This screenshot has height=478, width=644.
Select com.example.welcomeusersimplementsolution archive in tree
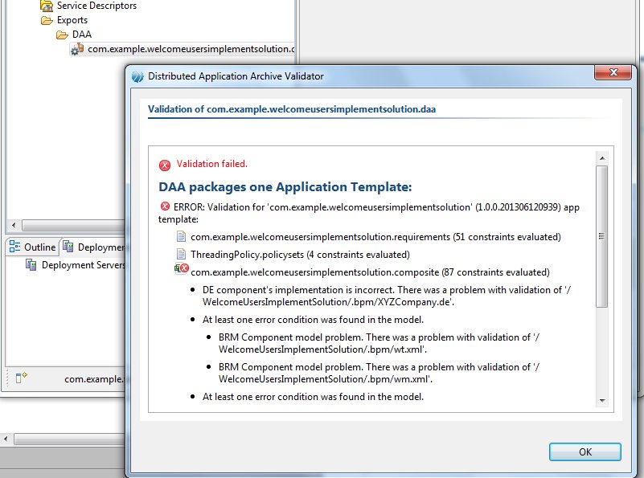coord(191,49)
